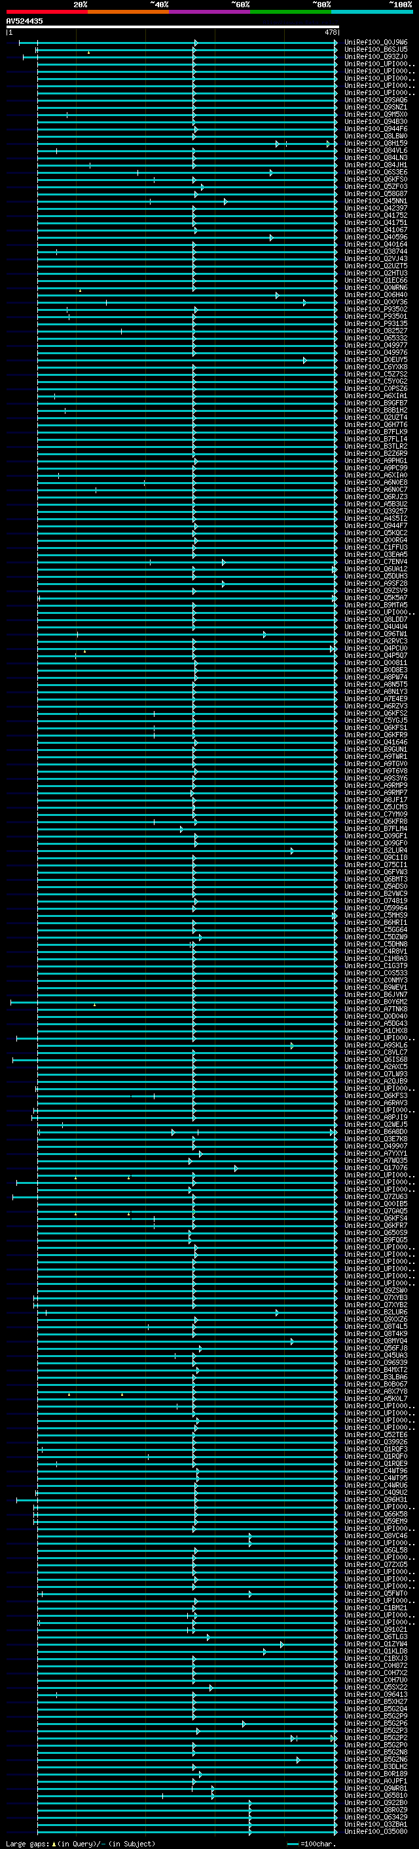Open hit UniRef100_Q9M5X0
Image resolution: width=419 pixels, height=1849 pixels.
[376, 114]
